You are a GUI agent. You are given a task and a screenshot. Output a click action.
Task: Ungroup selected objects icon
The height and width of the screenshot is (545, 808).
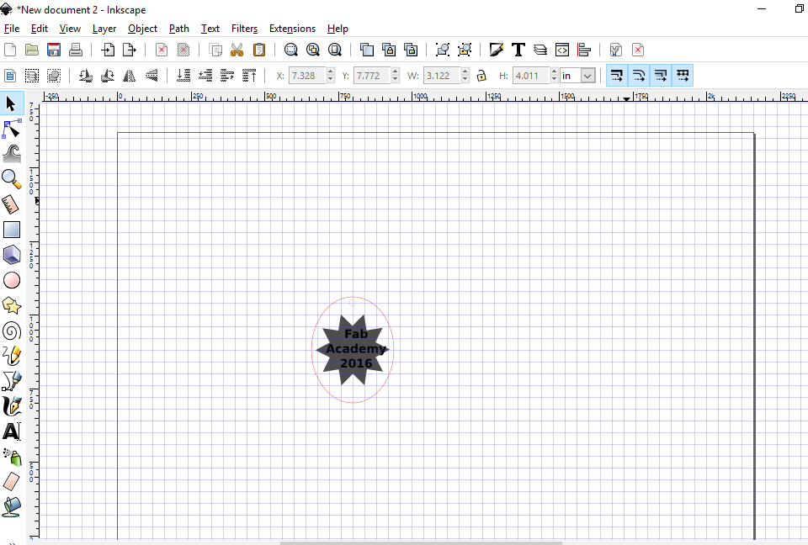(x=465, y=50)
